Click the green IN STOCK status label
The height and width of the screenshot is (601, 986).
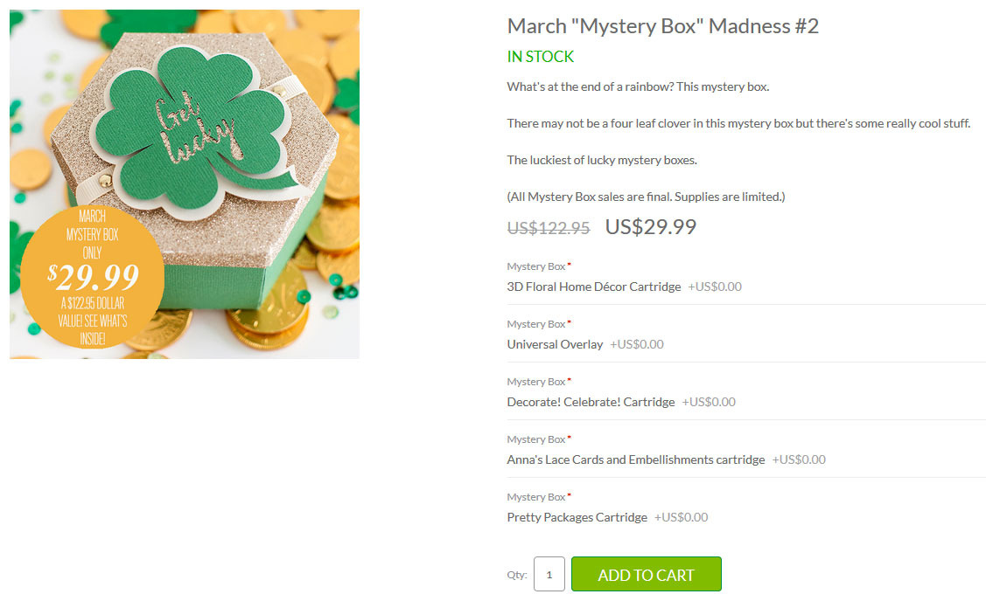540,57
